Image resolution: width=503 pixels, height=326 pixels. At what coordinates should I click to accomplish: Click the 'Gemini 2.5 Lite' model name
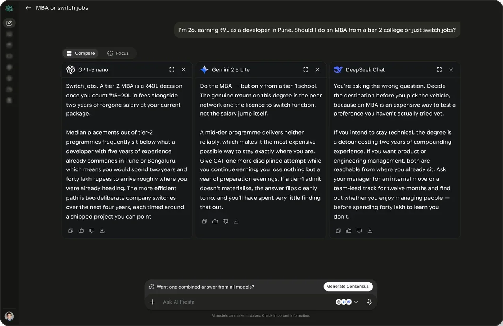231,70
